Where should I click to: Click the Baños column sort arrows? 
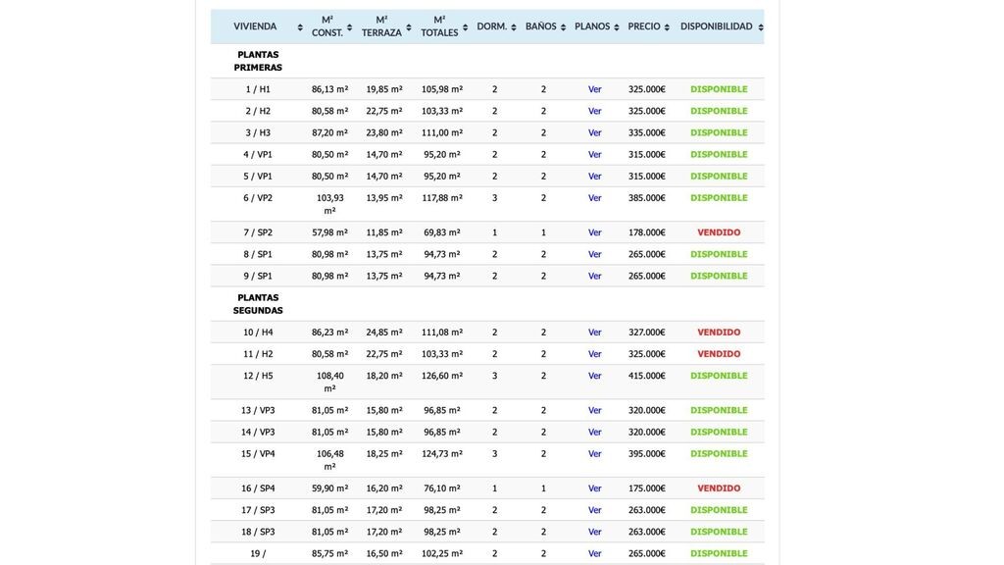click(563, 27)
